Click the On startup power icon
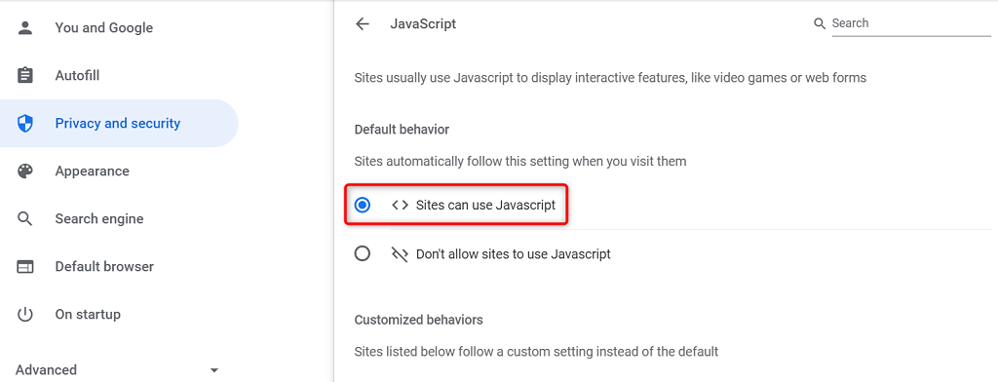998x382 pixels. [x=24, y=315]
